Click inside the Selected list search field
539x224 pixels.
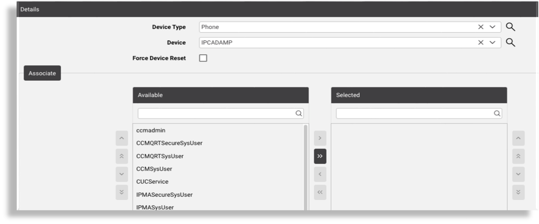413,113
